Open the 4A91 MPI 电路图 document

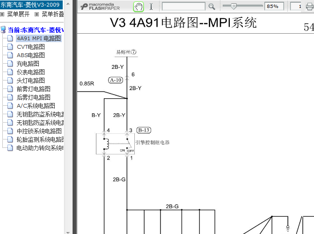(x=39, y=38)
